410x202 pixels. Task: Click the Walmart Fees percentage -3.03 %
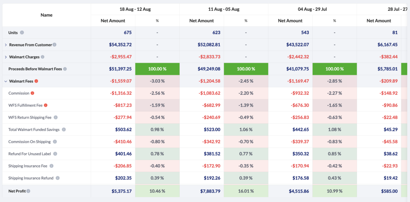pos(157,81)
